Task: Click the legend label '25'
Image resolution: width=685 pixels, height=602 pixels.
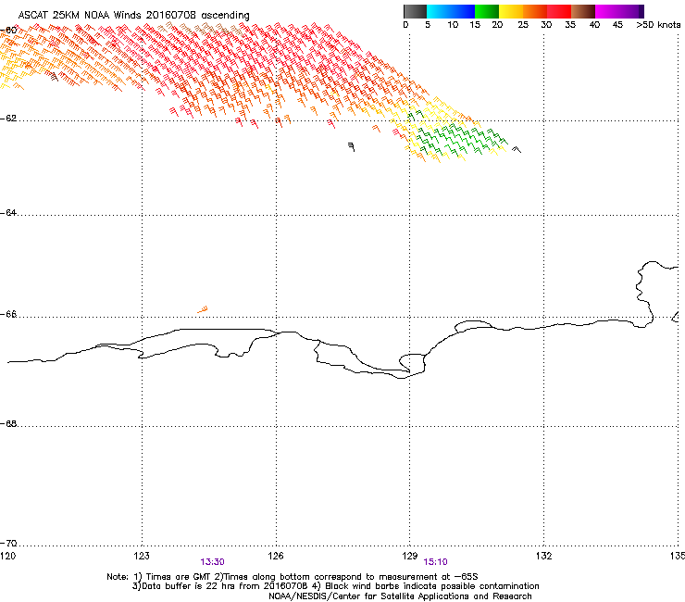Action: click(x=523, y=25)
